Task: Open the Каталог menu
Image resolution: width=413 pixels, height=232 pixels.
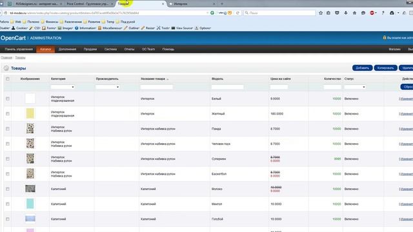Action: (x=46, y=49)
